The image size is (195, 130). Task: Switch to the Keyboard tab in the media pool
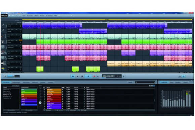(35, 82)
